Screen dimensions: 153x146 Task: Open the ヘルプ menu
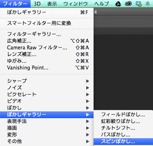click(x=102, y=4)
